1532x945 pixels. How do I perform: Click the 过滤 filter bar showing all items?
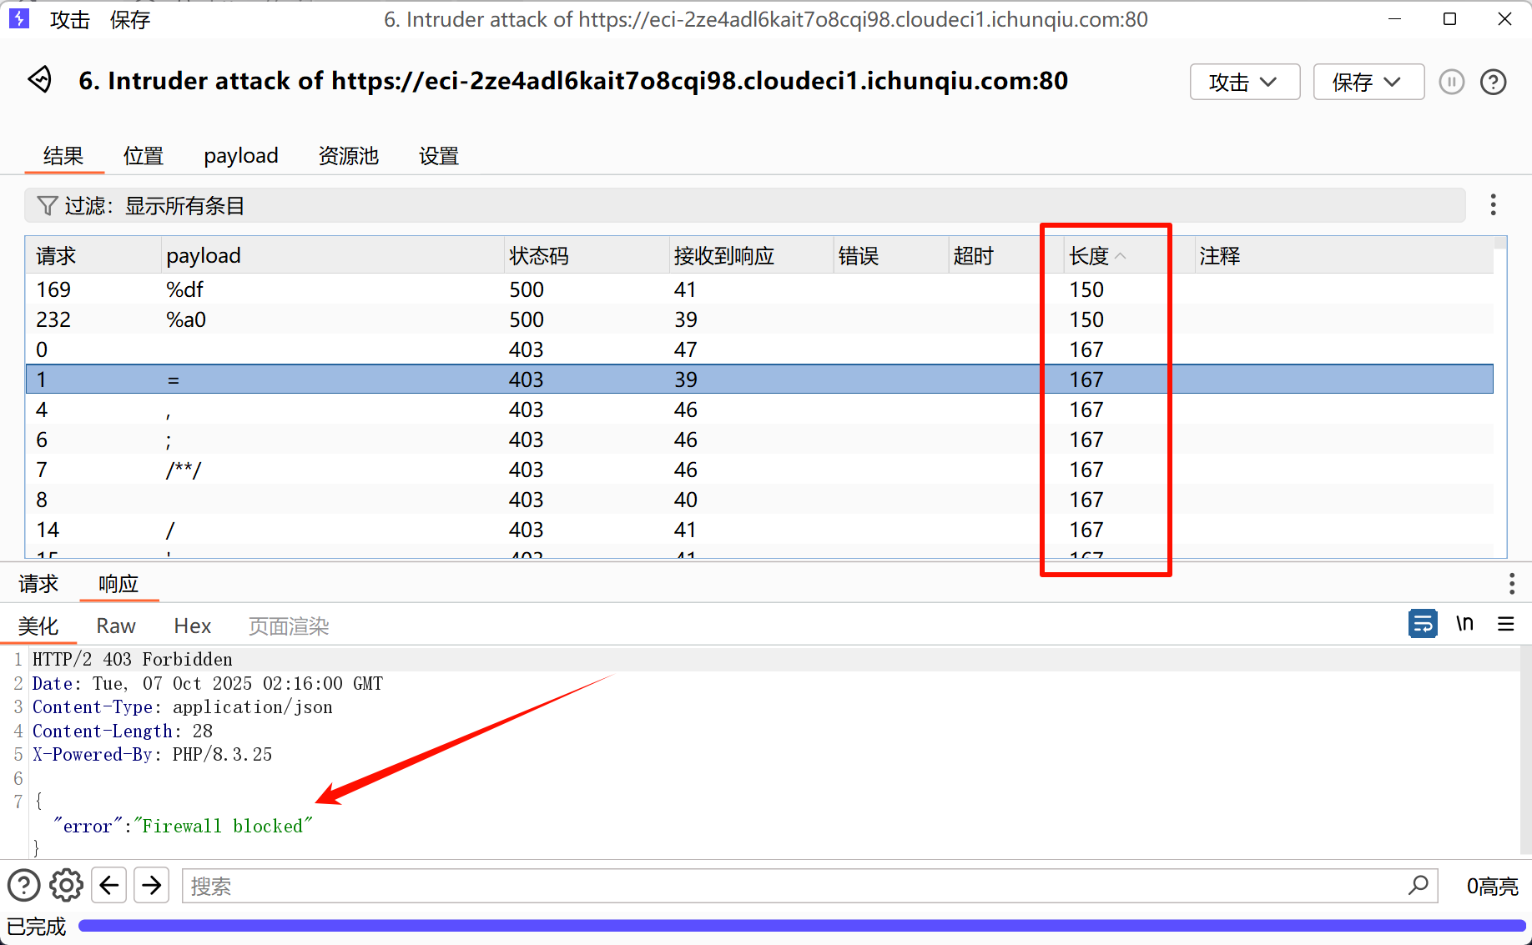click(743, 206)
